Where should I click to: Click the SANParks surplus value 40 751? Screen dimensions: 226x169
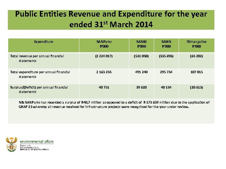pyautogui.click(x=104, y=87)
